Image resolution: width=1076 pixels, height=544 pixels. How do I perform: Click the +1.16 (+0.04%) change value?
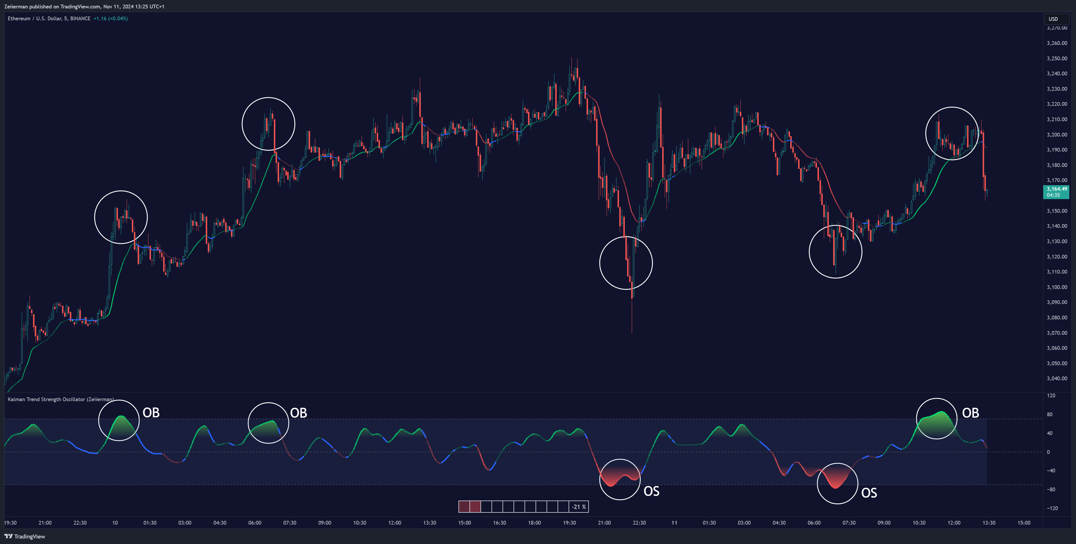click(x=111, y=18)
